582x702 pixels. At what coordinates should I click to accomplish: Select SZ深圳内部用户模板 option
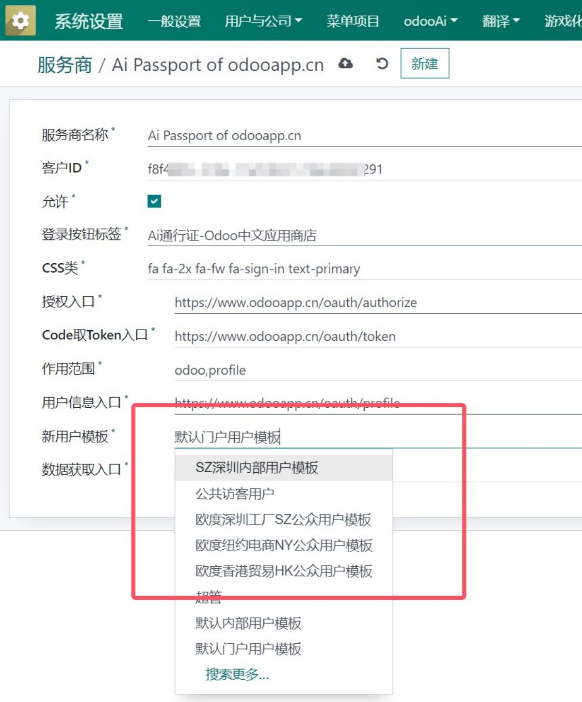(257, 467)
